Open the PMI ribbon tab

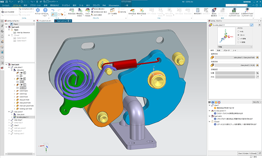pyautogui.click(x=104, y=5)
